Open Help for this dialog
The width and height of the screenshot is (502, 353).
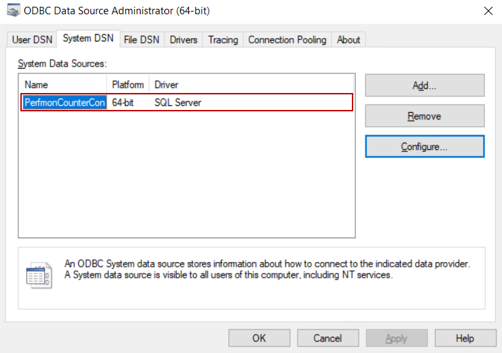(x=465, y=338)
